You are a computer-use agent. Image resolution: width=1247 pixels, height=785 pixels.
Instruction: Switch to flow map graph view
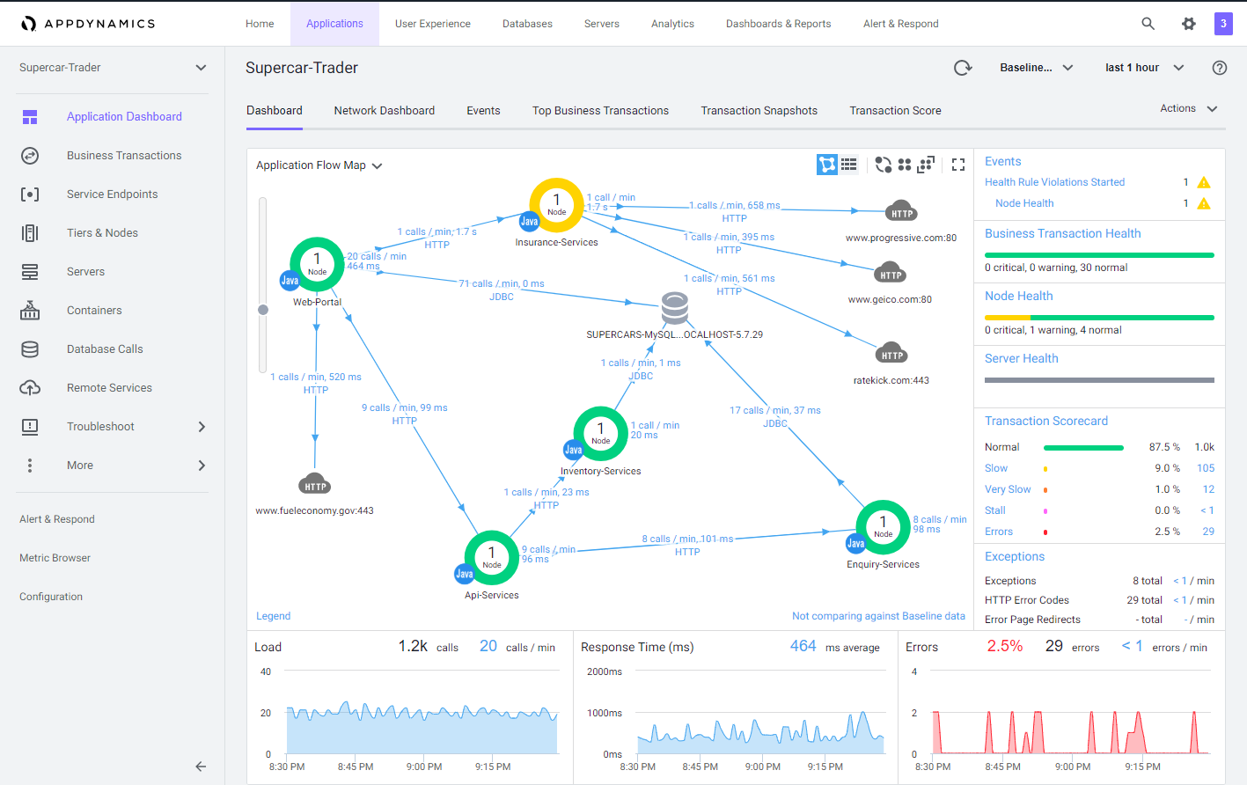click(x=827, y=165)
